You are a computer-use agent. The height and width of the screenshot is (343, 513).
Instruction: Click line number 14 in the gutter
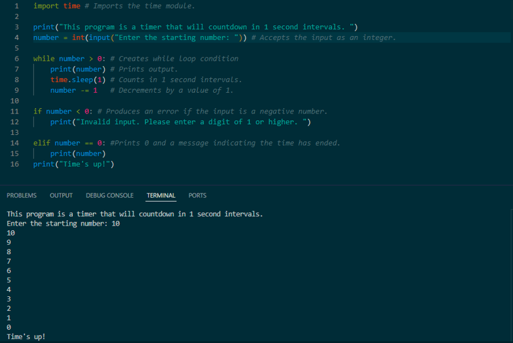(15, 143)
